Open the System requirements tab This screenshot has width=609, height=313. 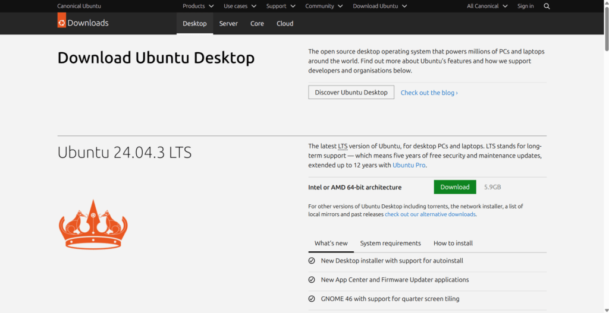390,244
